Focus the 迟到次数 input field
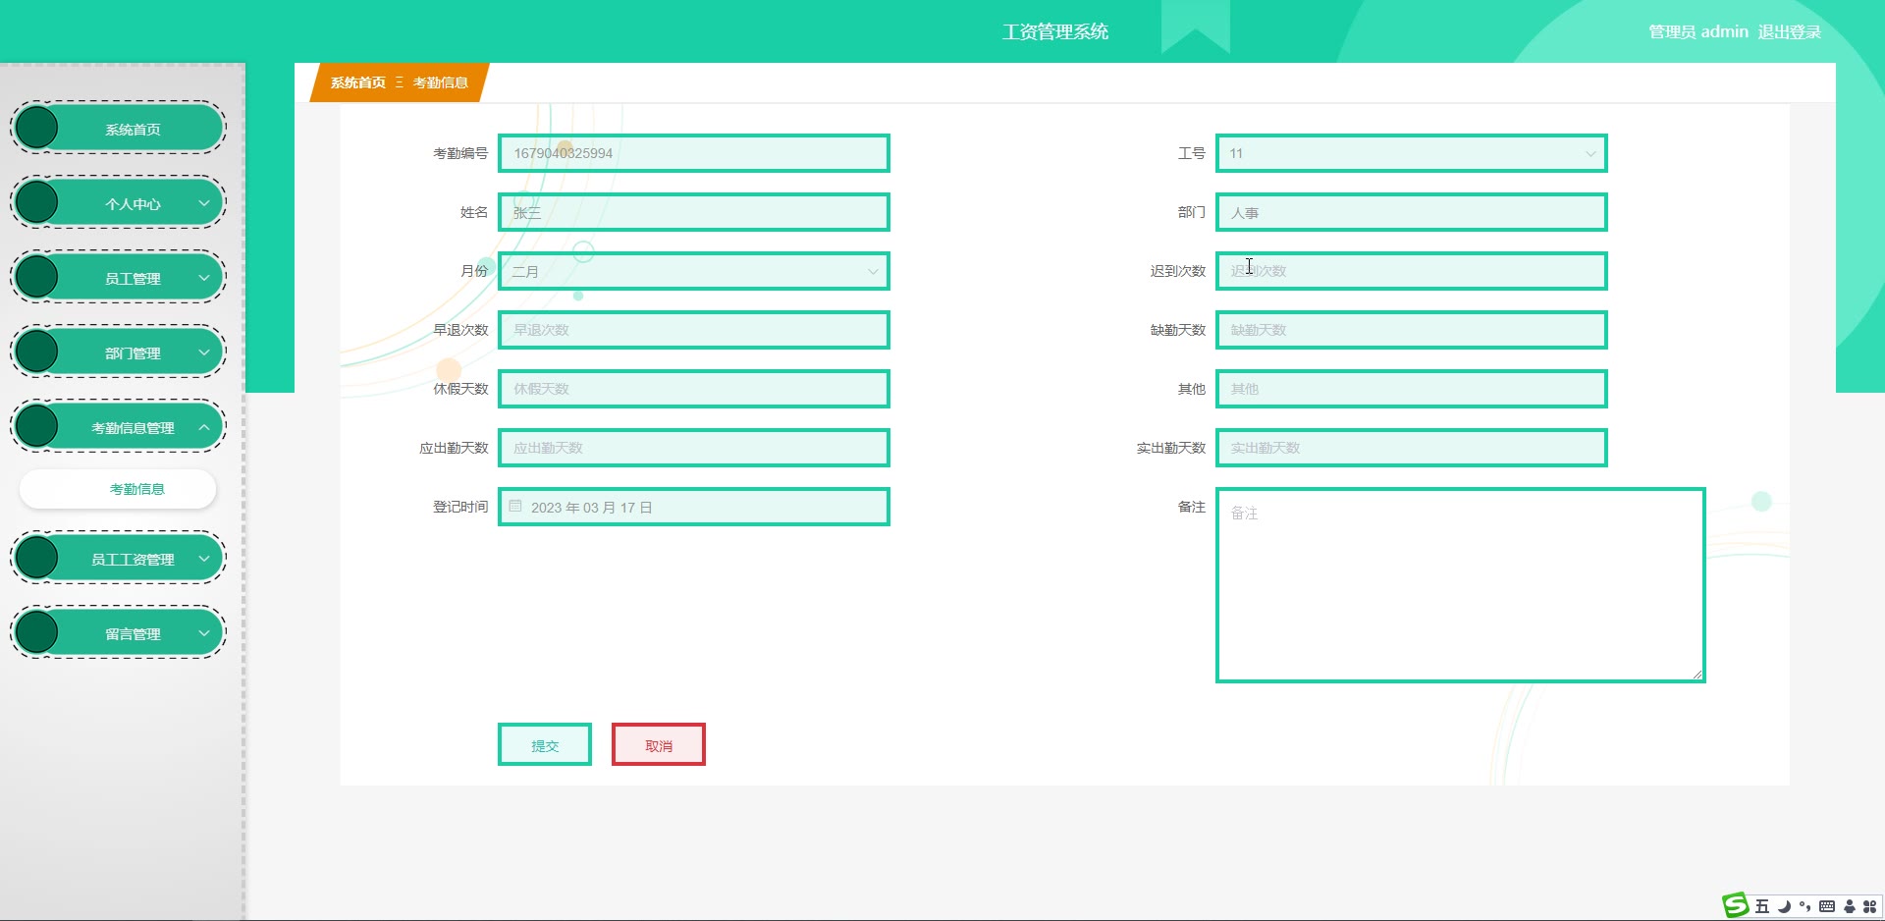This screenshot has height=921, width=1885. (x=1411, y=271)
